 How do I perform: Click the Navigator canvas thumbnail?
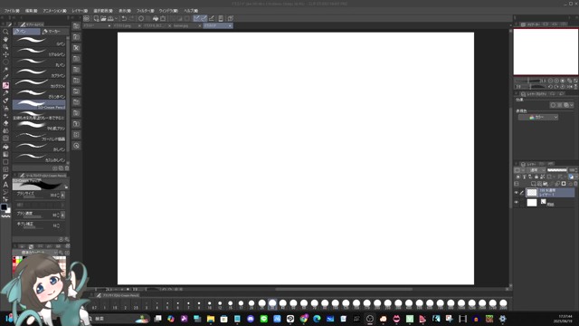point(546,52)
